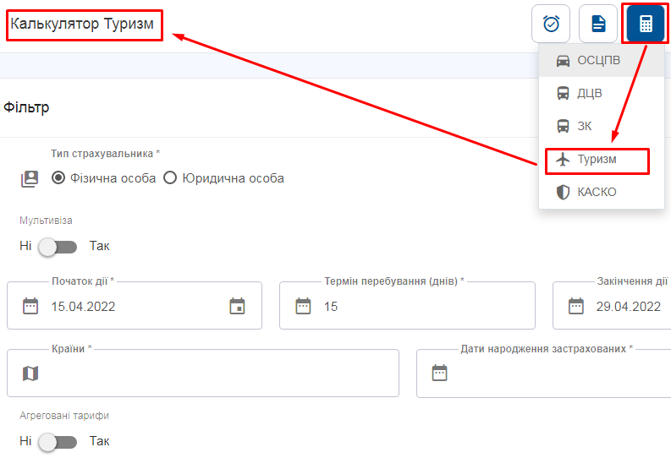
Task: Click calendar icon in Термін перебування field
Action: (x=303, y=306)
